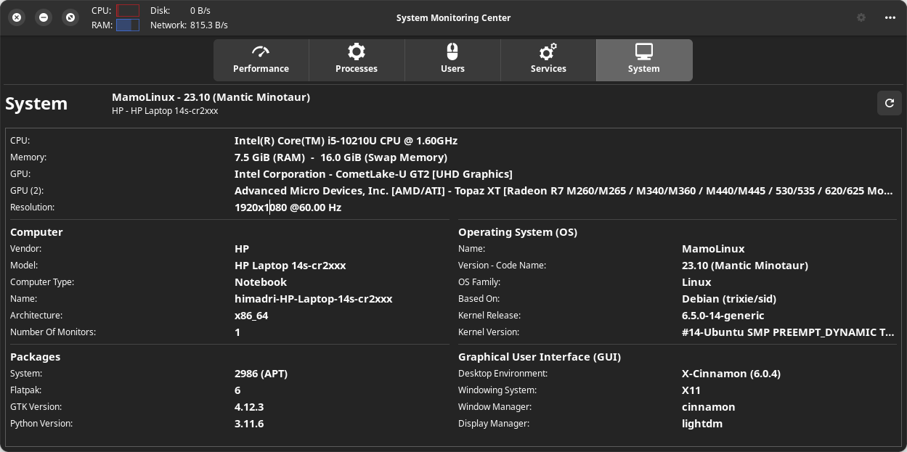Click the Number Of Monitors value 1
907x452 pixels.
coord(237,332)
